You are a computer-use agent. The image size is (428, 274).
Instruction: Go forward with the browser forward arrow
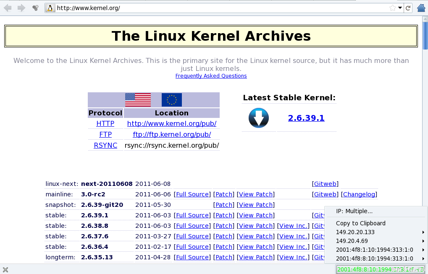(x=21, y=8)
